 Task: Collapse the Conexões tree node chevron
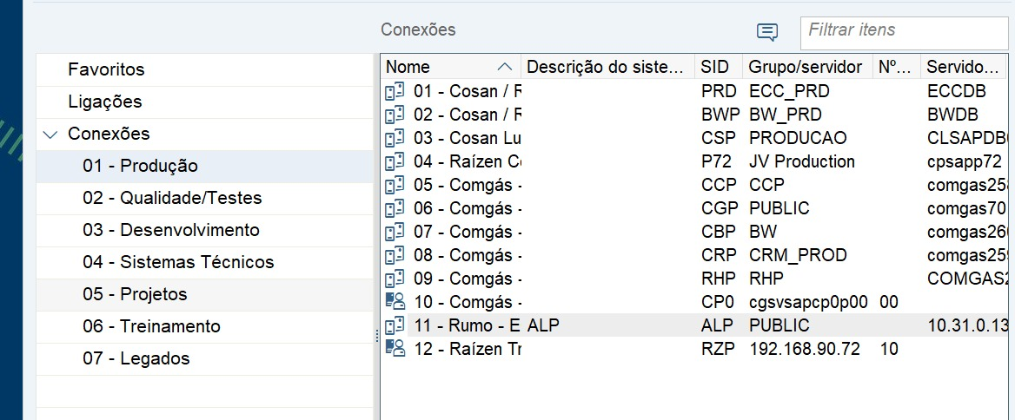(x=50, y=135)
